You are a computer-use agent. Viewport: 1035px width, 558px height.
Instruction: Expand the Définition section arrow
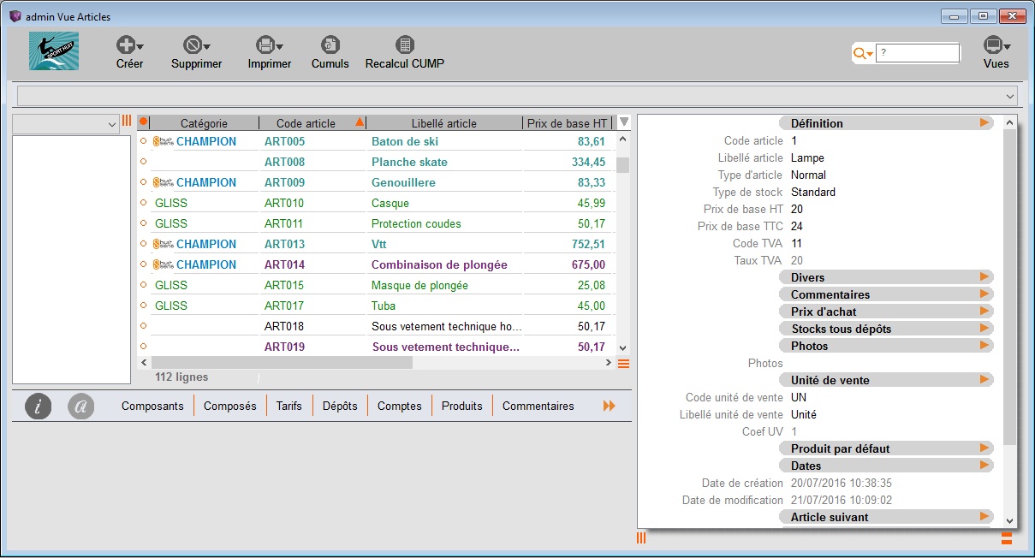click(x=984, y=123)
